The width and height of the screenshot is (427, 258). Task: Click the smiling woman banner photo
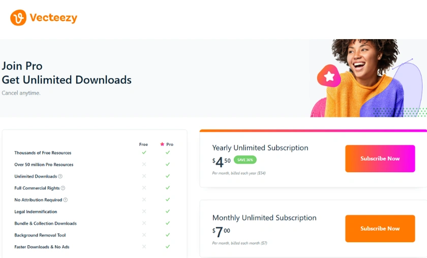tap(368, 78)
